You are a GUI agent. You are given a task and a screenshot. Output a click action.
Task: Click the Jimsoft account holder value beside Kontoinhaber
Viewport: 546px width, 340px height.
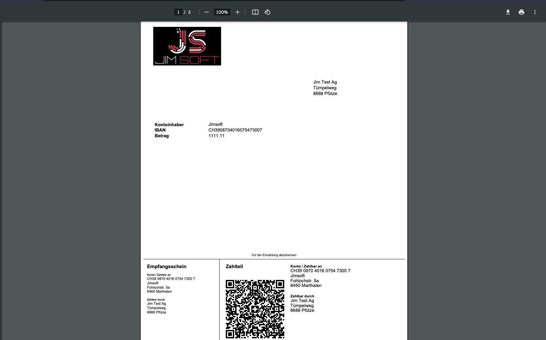point(215,125)
